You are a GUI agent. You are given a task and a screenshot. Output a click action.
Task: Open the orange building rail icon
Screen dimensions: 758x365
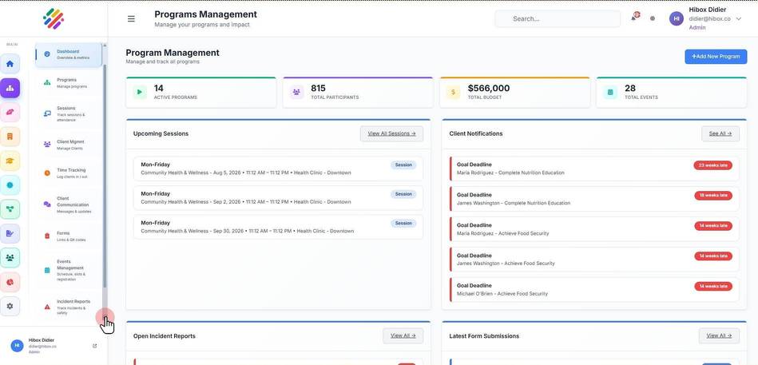tap(10, 137)
